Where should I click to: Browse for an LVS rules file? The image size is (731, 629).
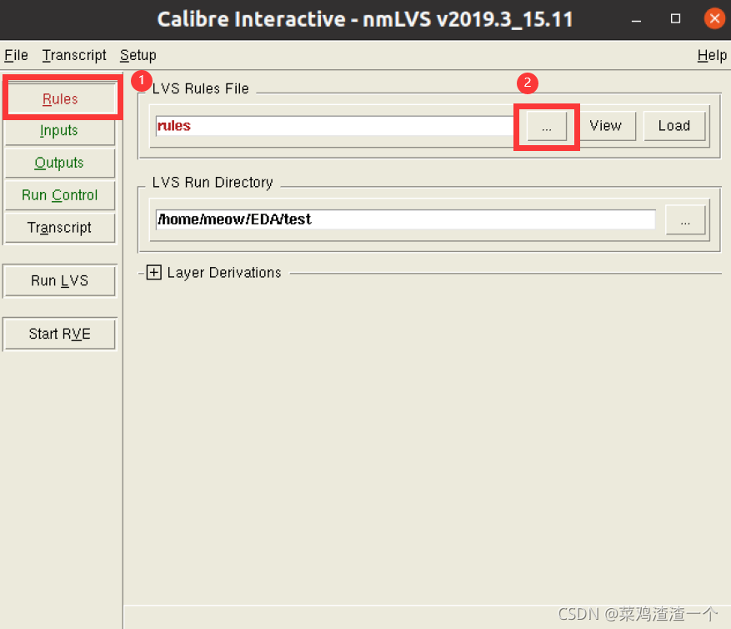(546, 126)
